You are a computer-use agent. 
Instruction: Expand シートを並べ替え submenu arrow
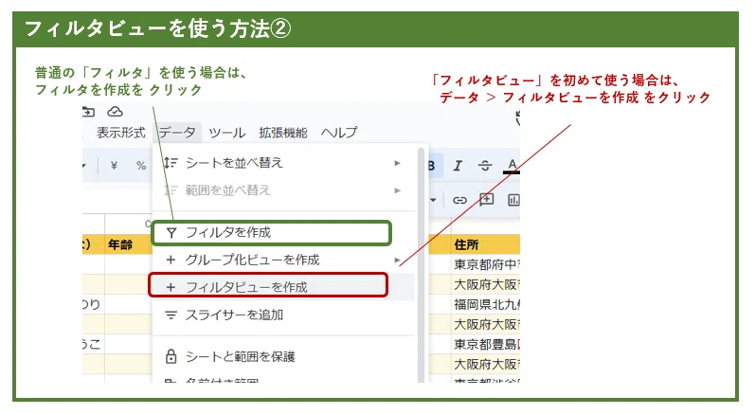coord(397,163)
